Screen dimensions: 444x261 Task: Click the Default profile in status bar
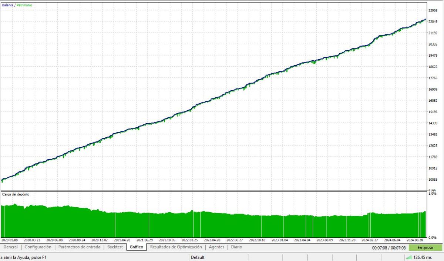pyautogui.click(x=198, y=257)
